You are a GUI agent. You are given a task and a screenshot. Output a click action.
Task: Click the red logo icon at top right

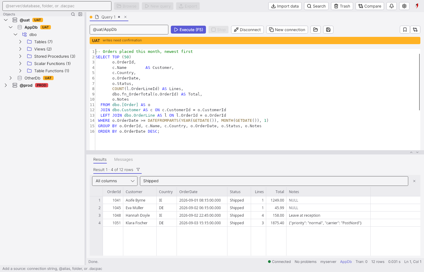[x=417, y=6]
